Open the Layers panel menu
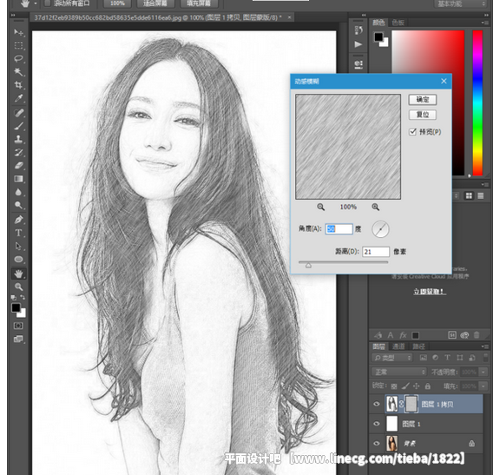500x475 pixels. tap(485, 346)
